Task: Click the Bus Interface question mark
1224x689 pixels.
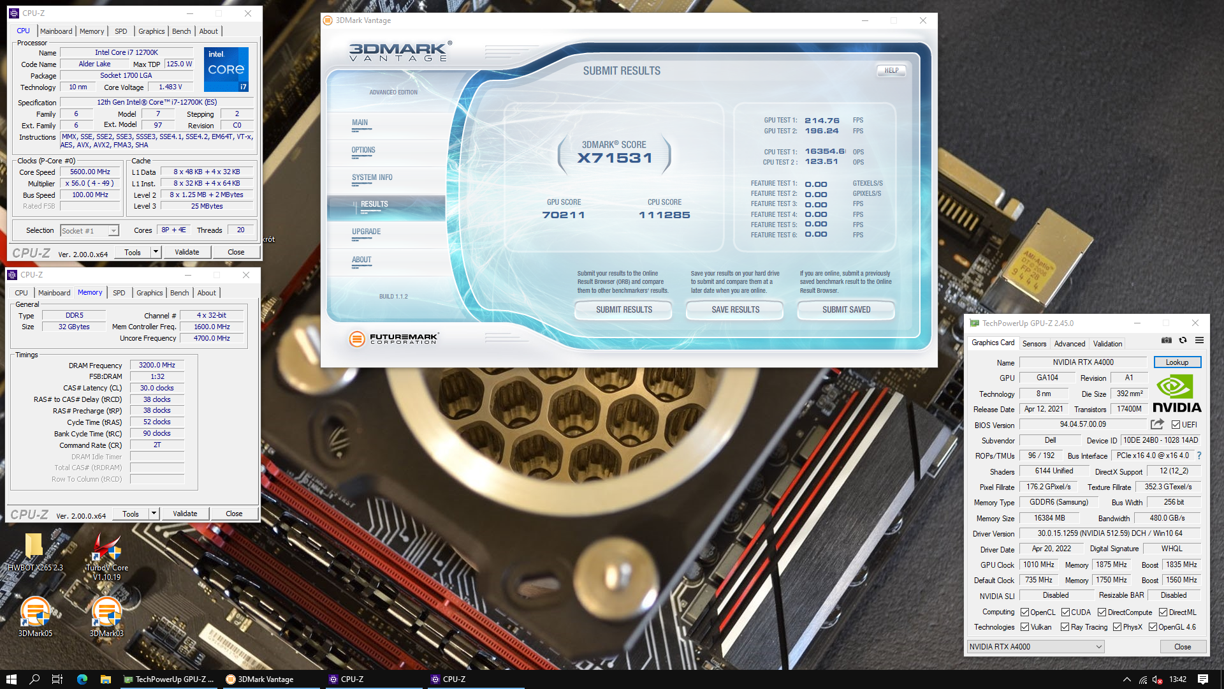Action: (1199, 456)
